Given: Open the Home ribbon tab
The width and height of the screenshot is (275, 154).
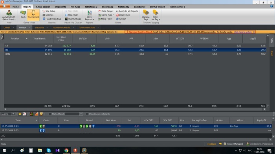Looking at the screenshot, I should click(x=15, y=7).
